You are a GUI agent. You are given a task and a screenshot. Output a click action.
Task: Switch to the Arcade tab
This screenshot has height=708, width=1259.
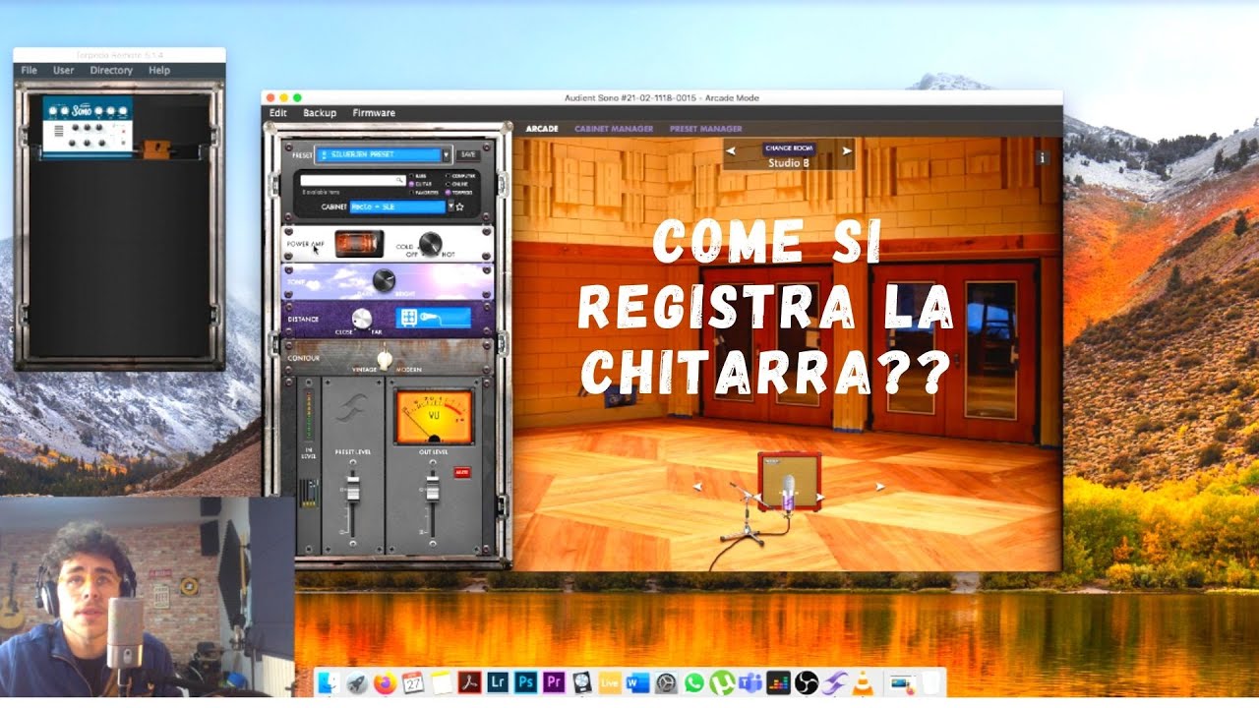click(542, 129)
